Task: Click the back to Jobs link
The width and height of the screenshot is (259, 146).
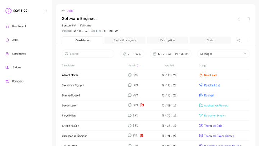Action: (x=68, y=11)
